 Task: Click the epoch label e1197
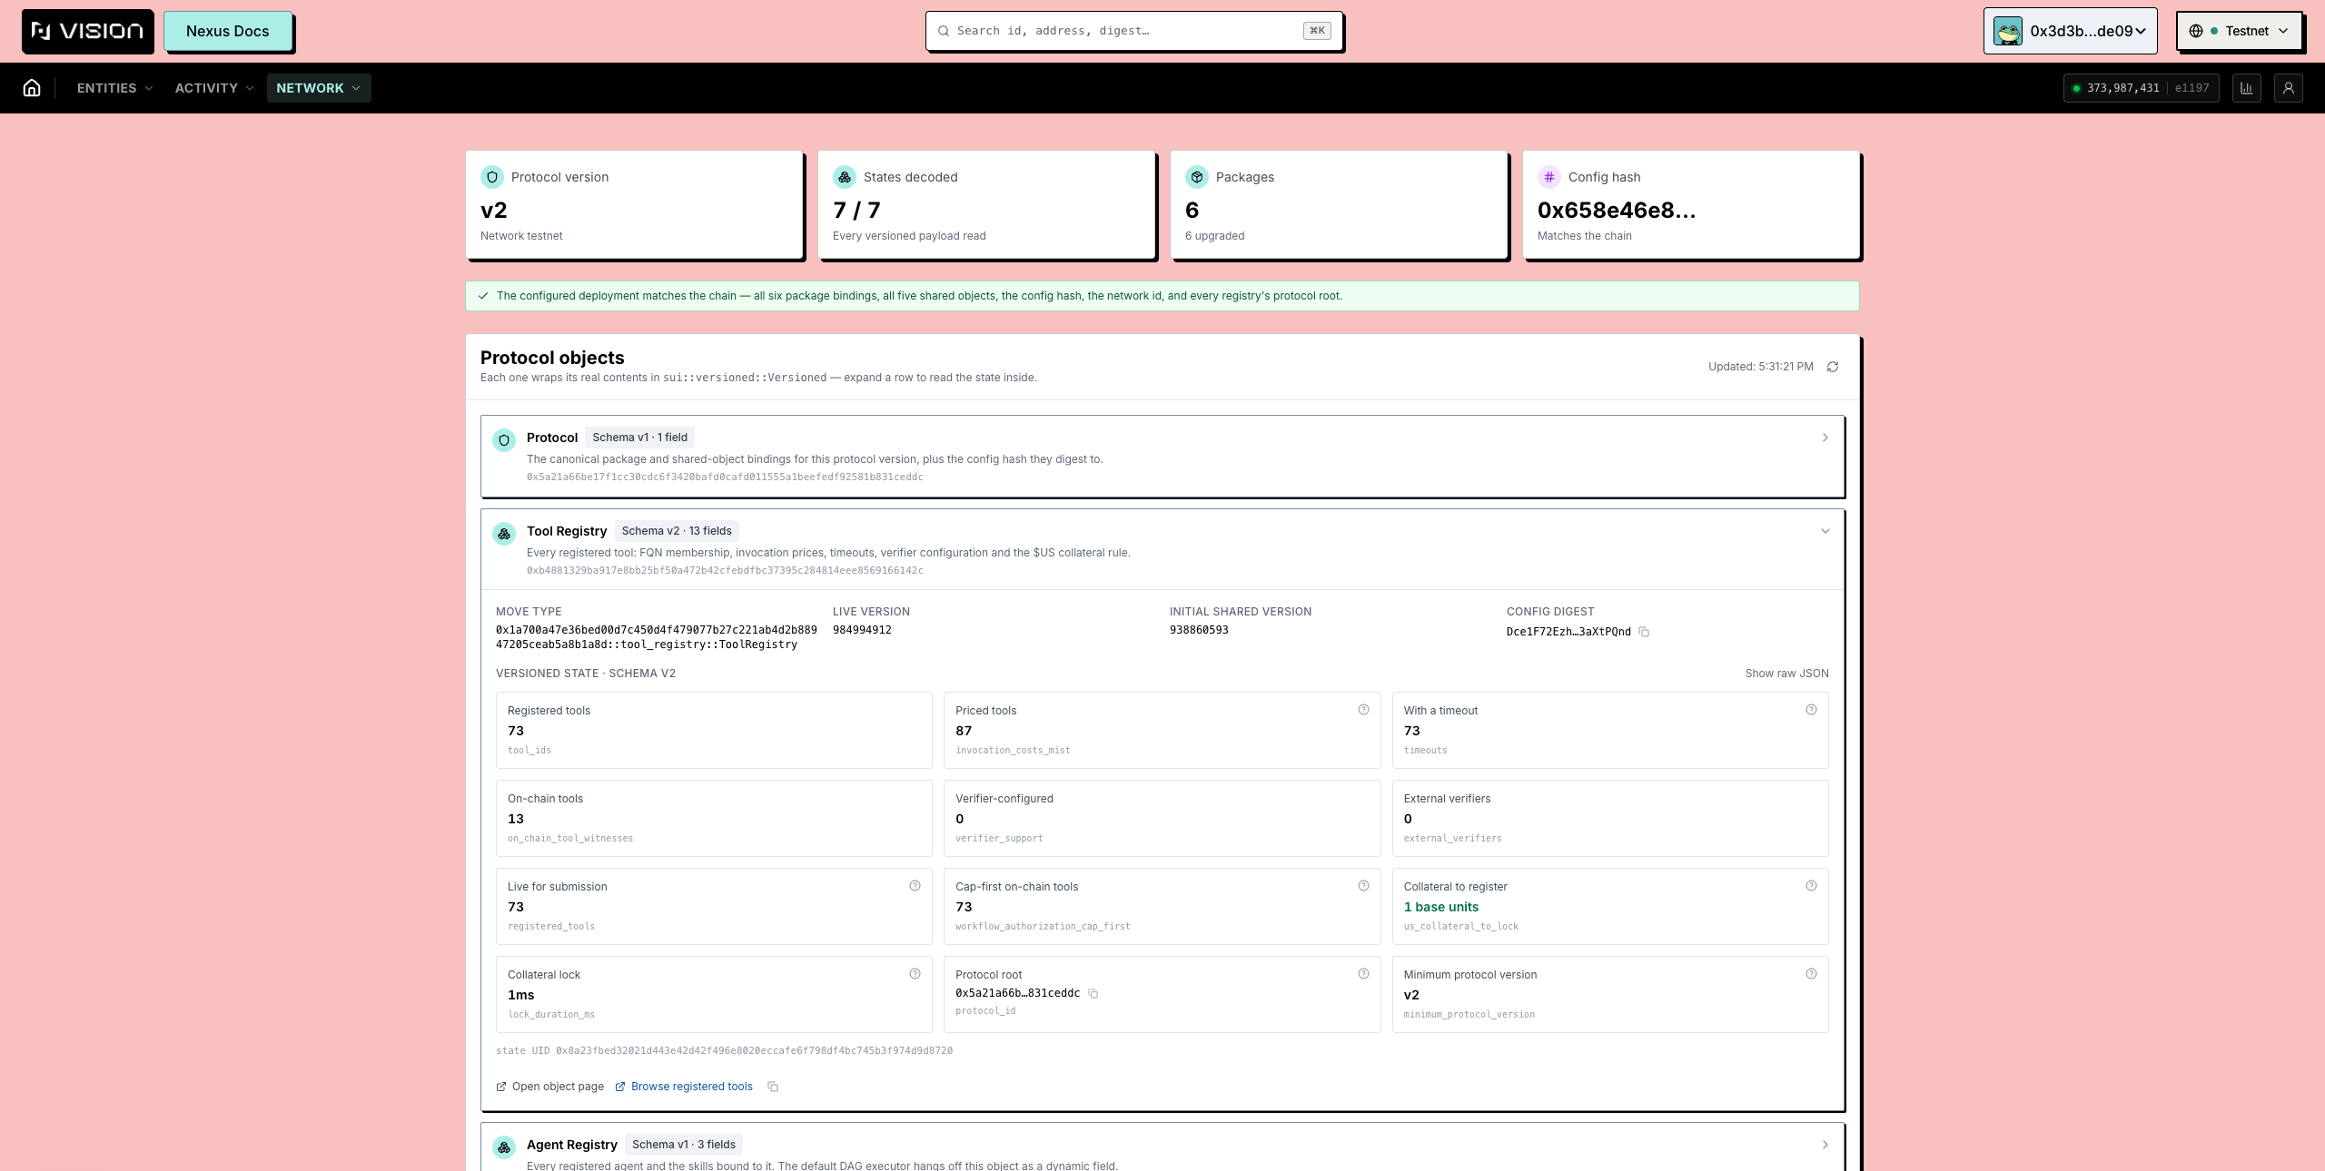pos(2191,88)
